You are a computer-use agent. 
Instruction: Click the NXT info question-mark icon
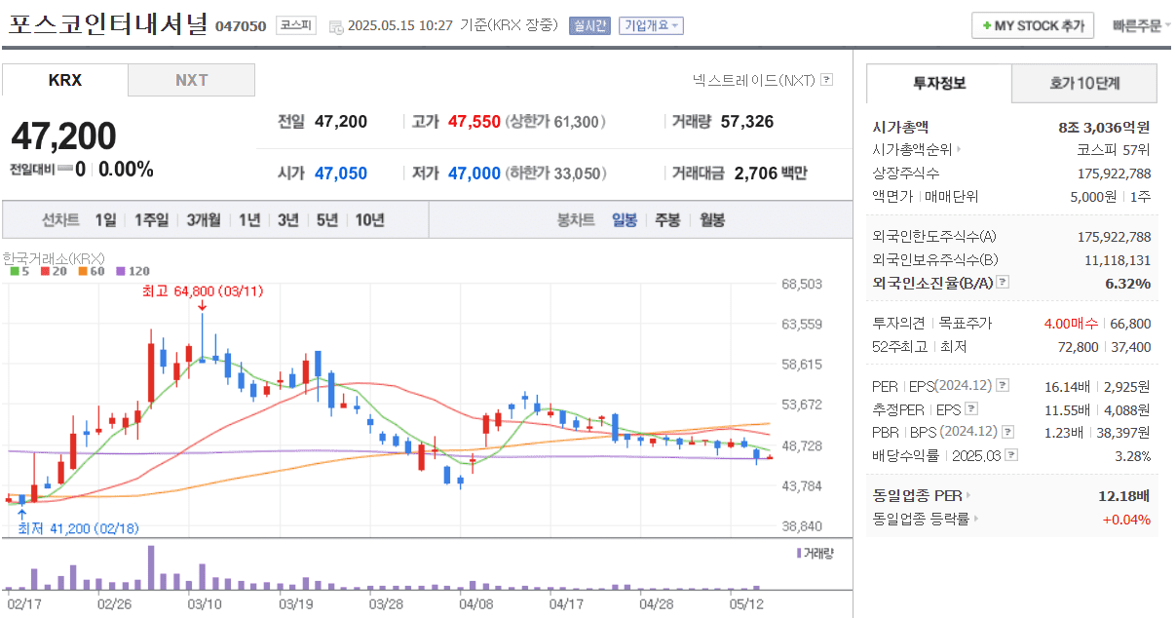[826, 80]
